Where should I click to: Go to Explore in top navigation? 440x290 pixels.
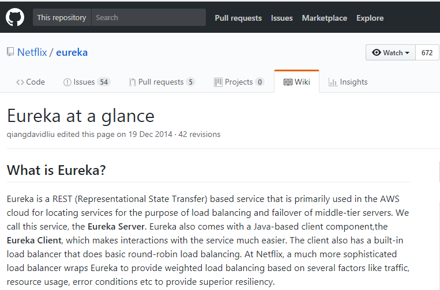pos(370,18)
